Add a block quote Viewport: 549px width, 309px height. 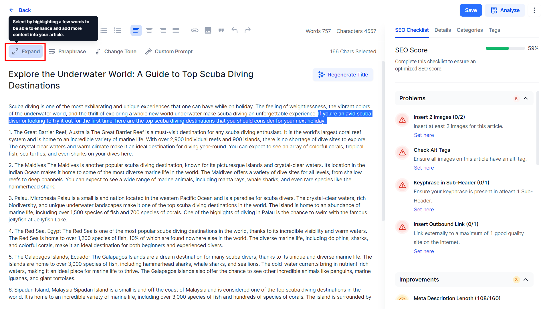click(x=221, y=30)
